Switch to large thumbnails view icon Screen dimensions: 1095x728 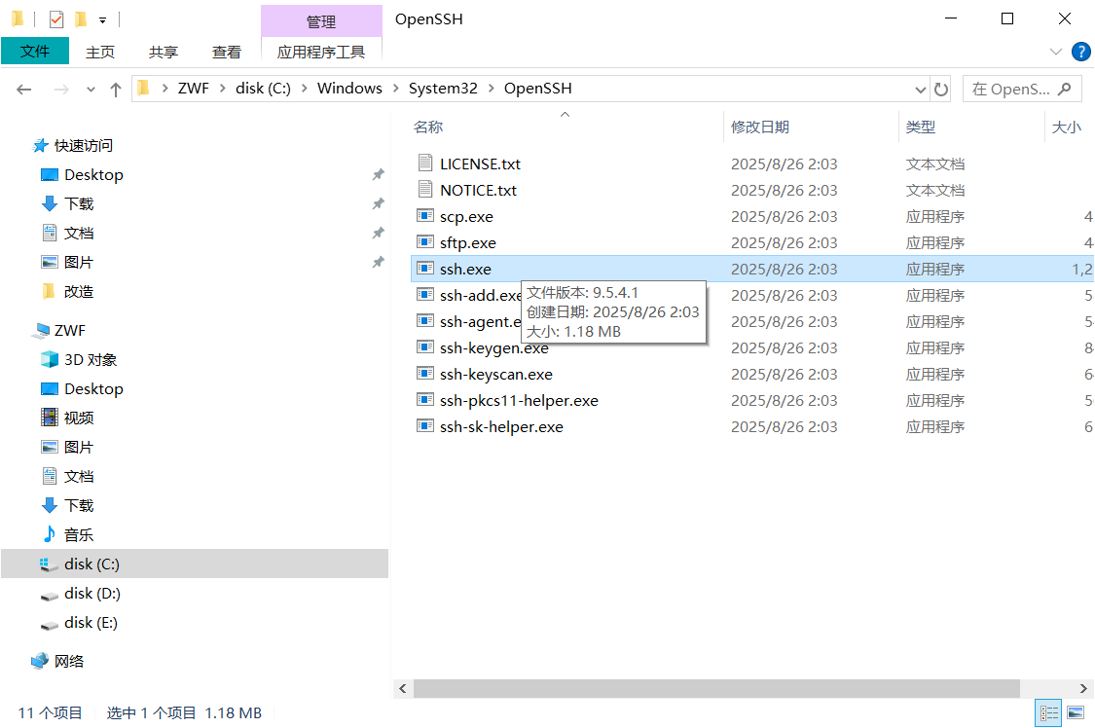pos(1076,712)
